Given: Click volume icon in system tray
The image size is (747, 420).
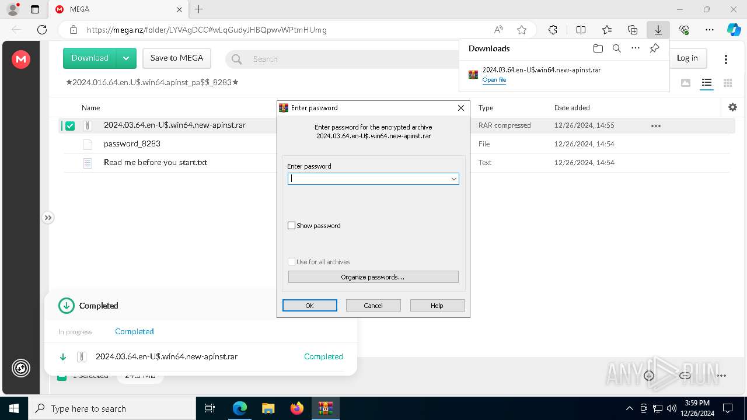Looking at the screenshot, I should click(x=671, y=408).
